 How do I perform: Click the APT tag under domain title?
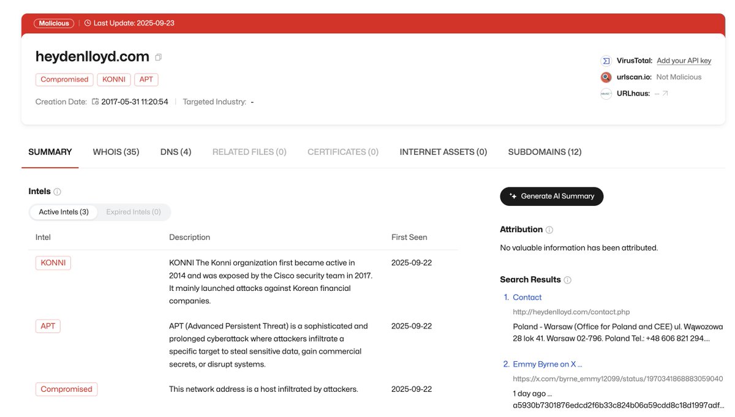[x=146, y=80]
